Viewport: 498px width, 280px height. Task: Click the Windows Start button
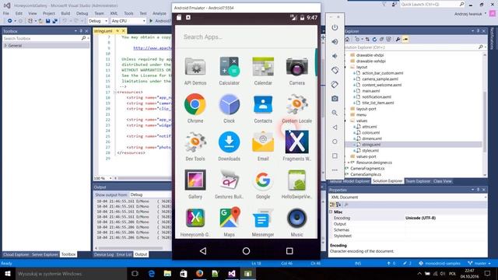pyautogui.click(x=8, y=274)
